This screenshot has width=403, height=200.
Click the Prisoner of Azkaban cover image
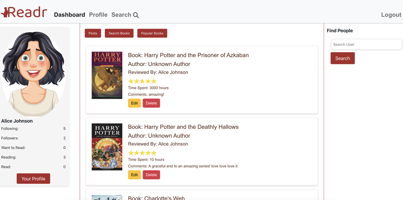107,75
